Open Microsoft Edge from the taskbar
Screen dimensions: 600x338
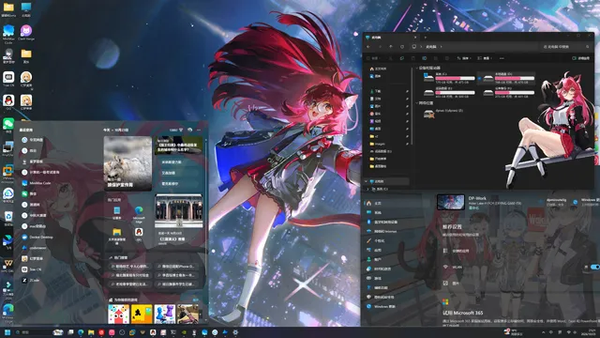[81, 332]
